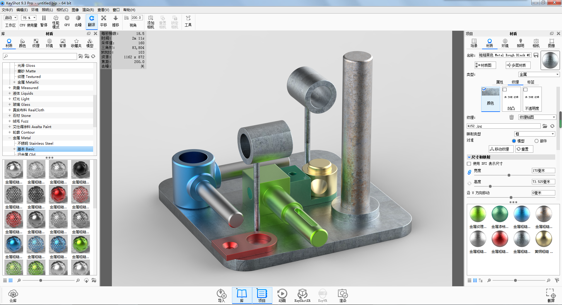562x305 pixels.
Task: Switch library thumbnails to grid view
Action: coord(11,280)
